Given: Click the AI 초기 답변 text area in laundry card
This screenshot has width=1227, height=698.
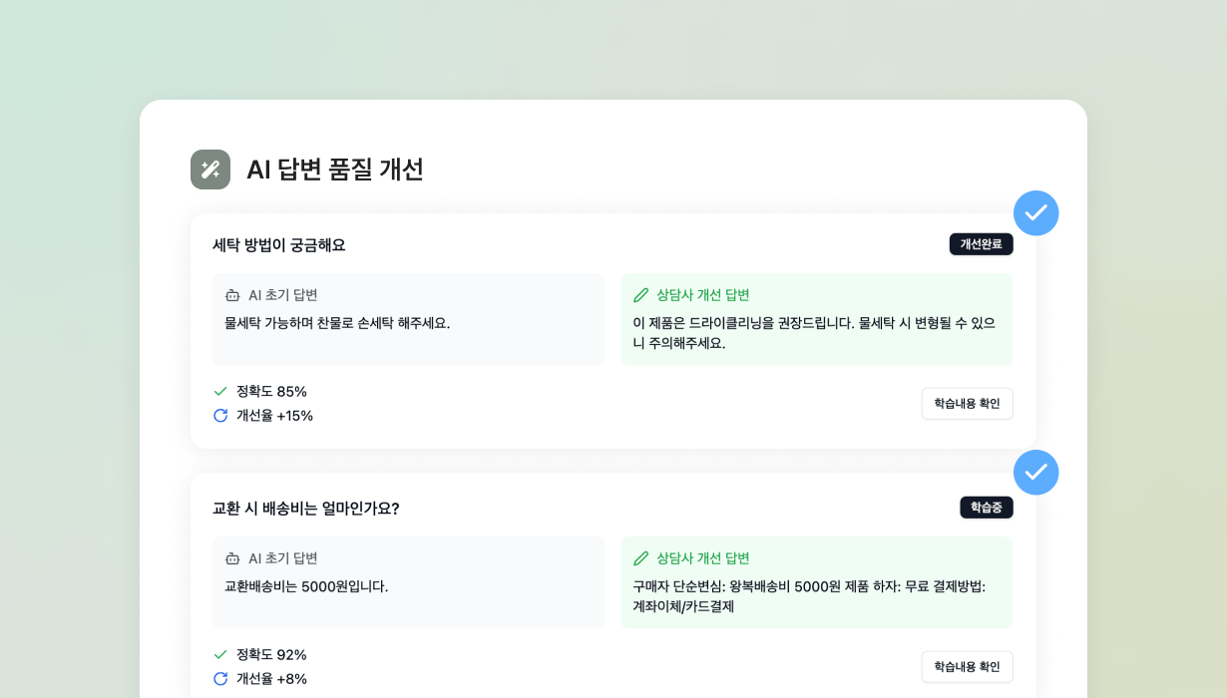Looking at the screenshot, I should click(x=409, y=319).
